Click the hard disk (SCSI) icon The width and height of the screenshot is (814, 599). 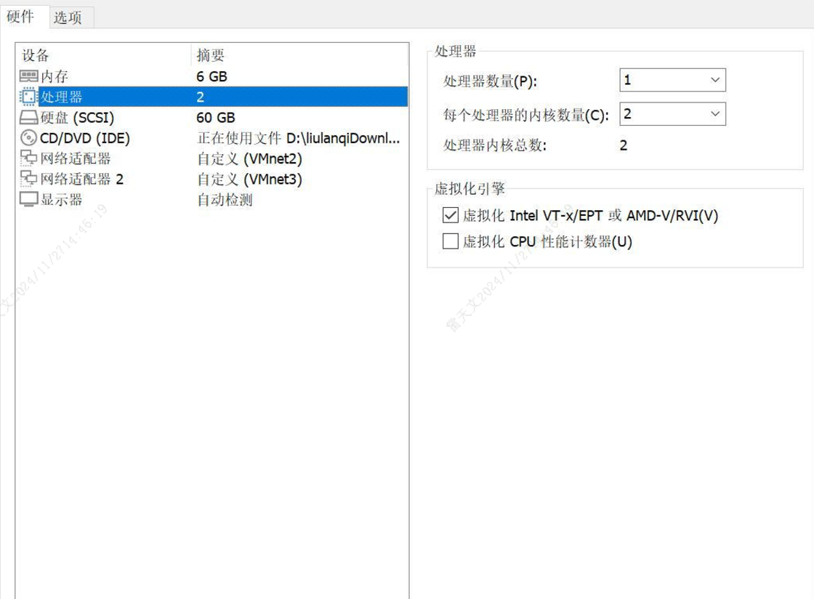tap(28, 118)
